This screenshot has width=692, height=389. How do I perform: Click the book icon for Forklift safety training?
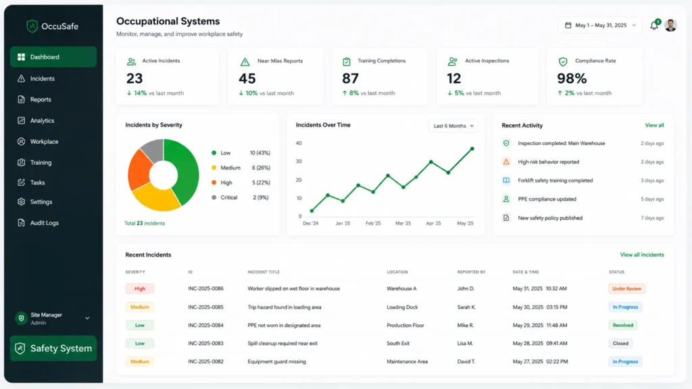pos(506,180)
